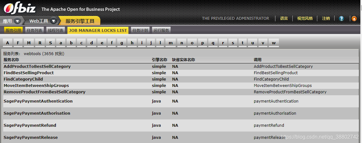Screen dimensions: 362x143
Task: Open FindBestSellingProduct service name
Action: coord(29,73)
